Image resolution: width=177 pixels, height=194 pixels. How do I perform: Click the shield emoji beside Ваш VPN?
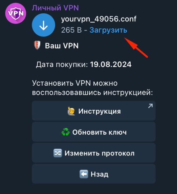click(x=37, y=45)
